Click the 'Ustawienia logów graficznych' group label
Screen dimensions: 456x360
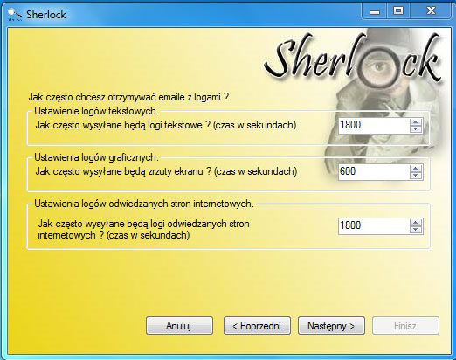coord(96,157)
